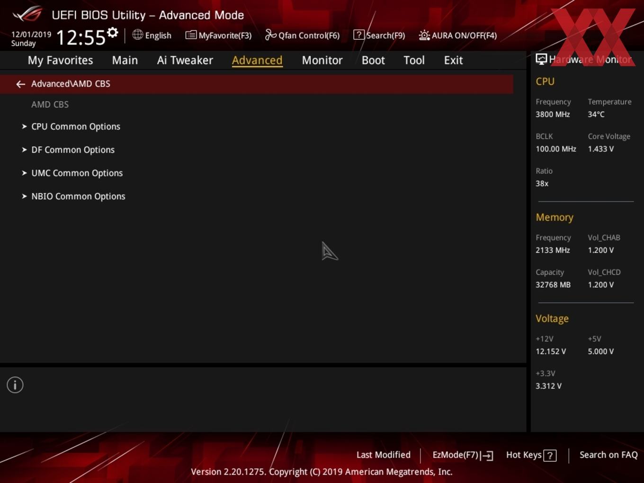Expand NBIO Common Options arrow
Screen dimensions: 644x483
coord(24,196)
